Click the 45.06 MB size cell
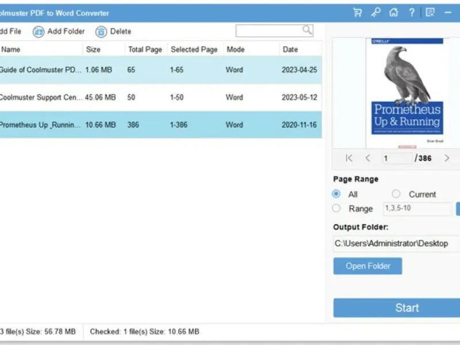 tap(100, 97)
